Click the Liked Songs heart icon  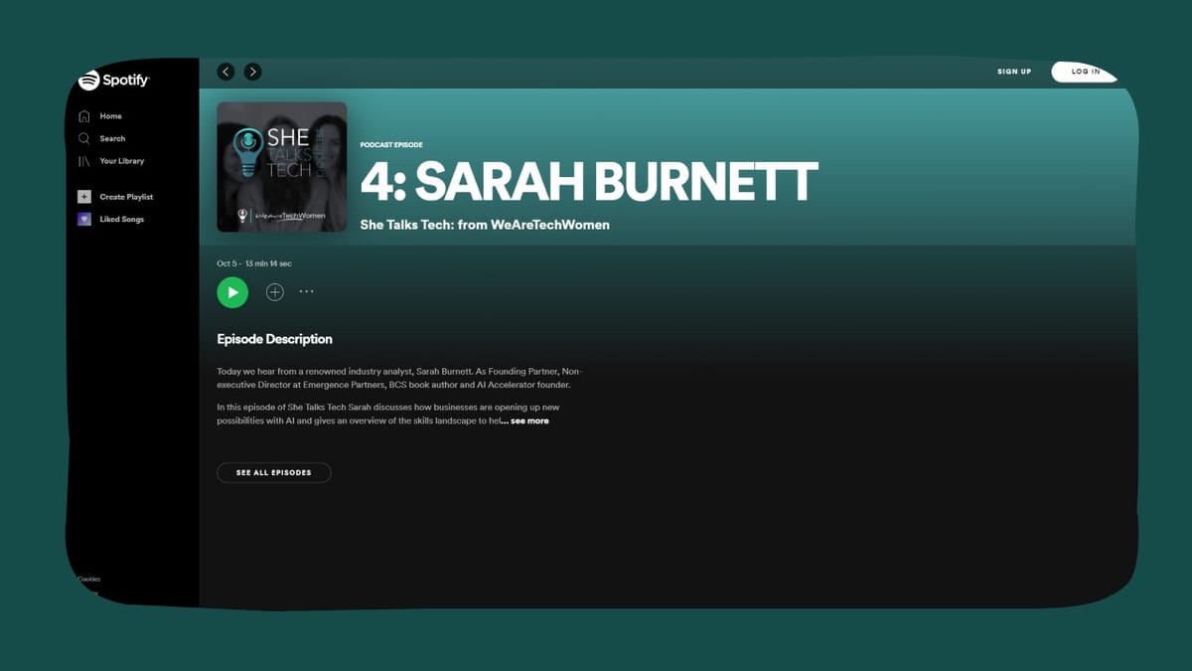tap(84, 219)
